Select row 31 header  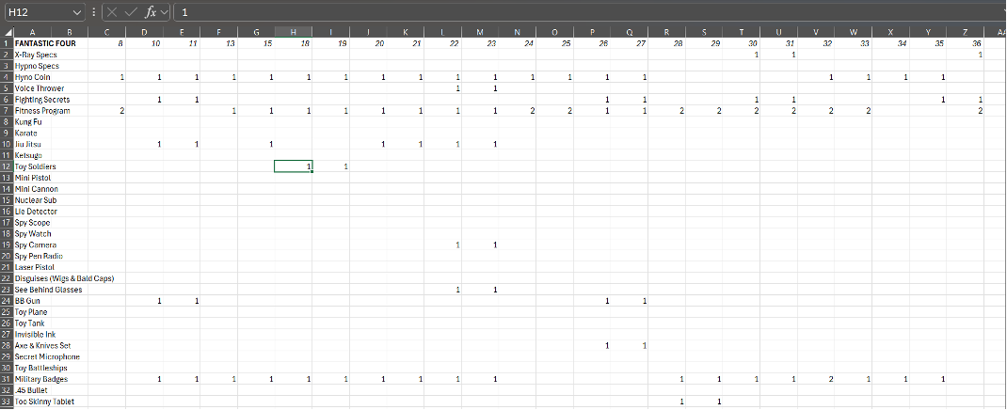7,379
